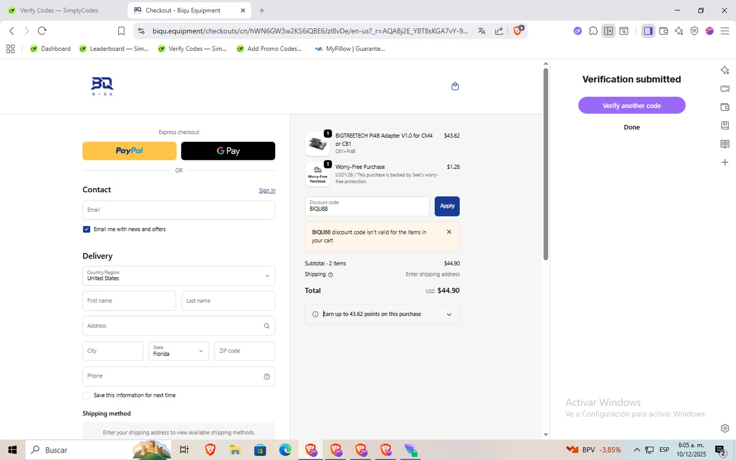Image resolution: width=736 pixels, height=460 pixels.
Task: Click Verify another code button
Action: pos(631,105)
